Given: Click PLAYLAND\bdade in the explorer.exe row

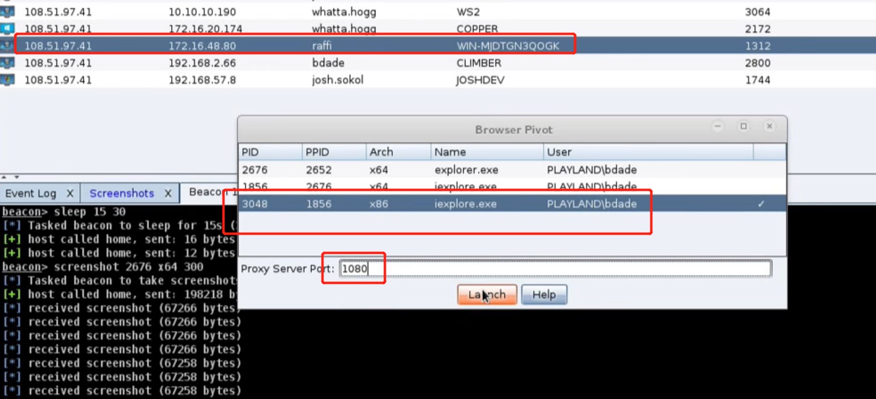Looking at the screenshot, I should point(592,170).
